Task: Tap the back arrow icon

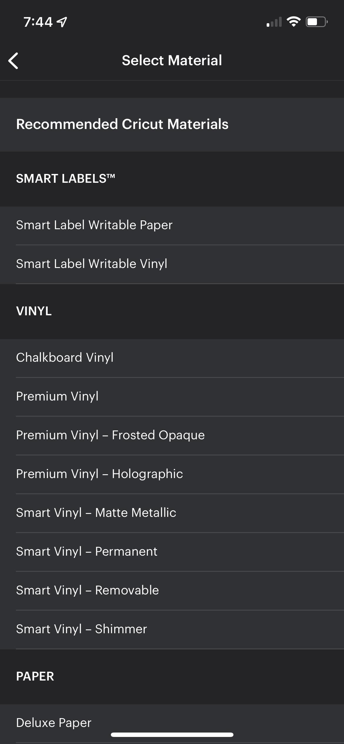Action: click(14, 61)
